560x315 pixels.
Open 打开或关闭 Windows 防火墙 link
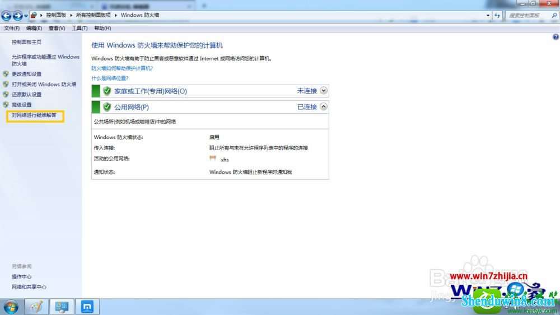tap(44, 85)
